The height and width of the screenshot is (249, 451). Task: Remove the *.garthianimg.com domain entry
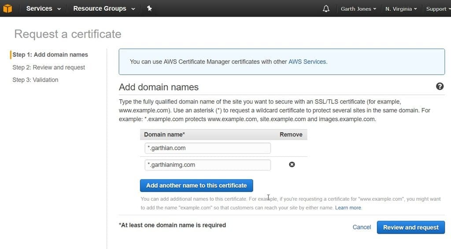coord(292,164)
